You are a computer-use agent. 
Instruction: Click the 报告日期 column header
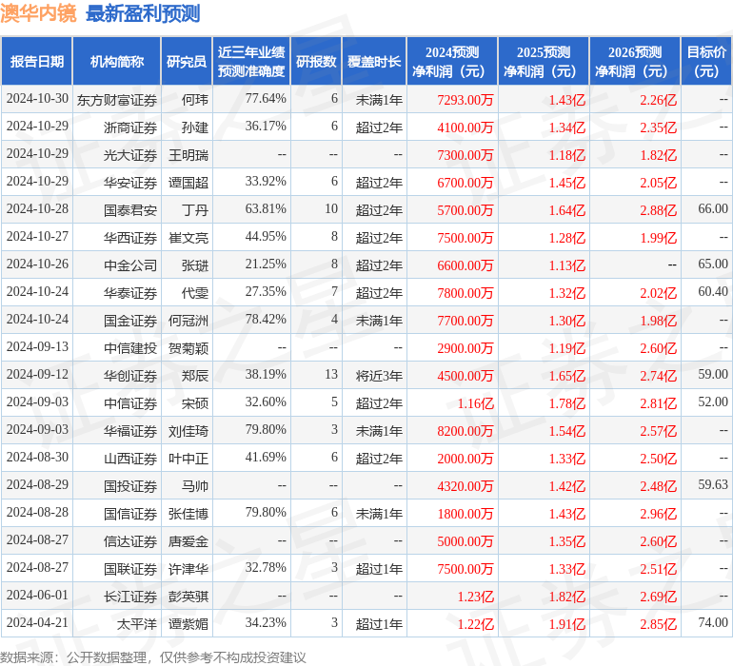pyautogui.click(x=36, y=61)
